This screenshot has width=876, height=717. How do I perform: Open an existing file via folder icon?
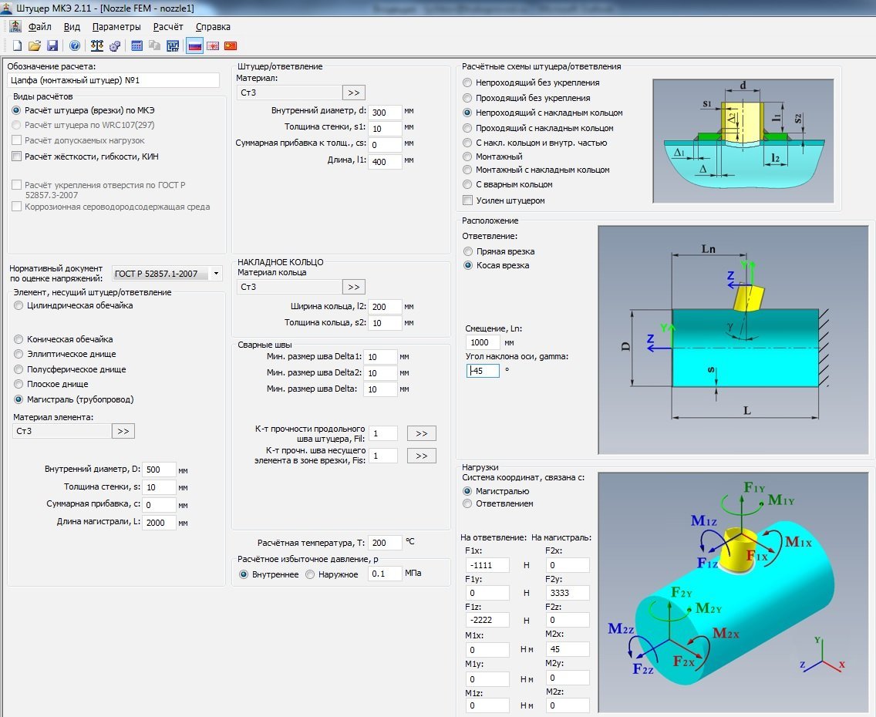35,45
